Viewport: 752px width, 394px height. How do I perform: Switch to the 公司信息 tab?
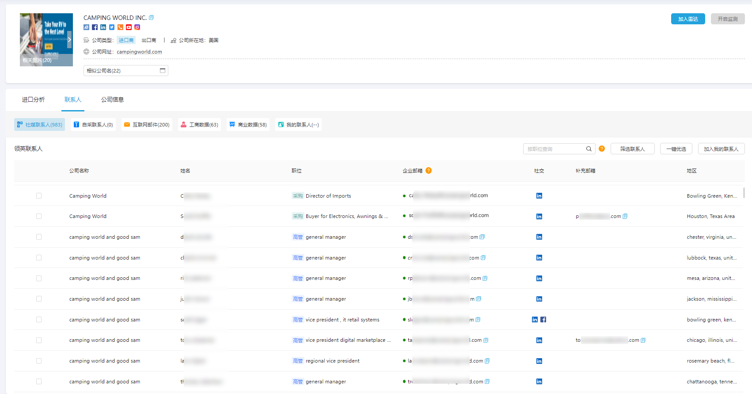pyautogui.click(x=112, y=99)
